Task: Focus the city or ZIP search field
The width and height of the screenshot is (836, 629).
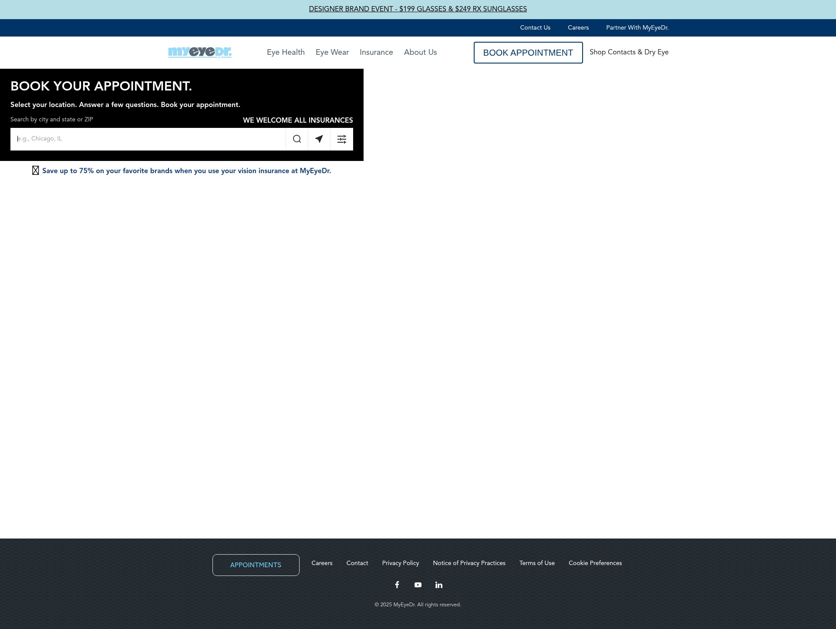Action: pos(148,139)
